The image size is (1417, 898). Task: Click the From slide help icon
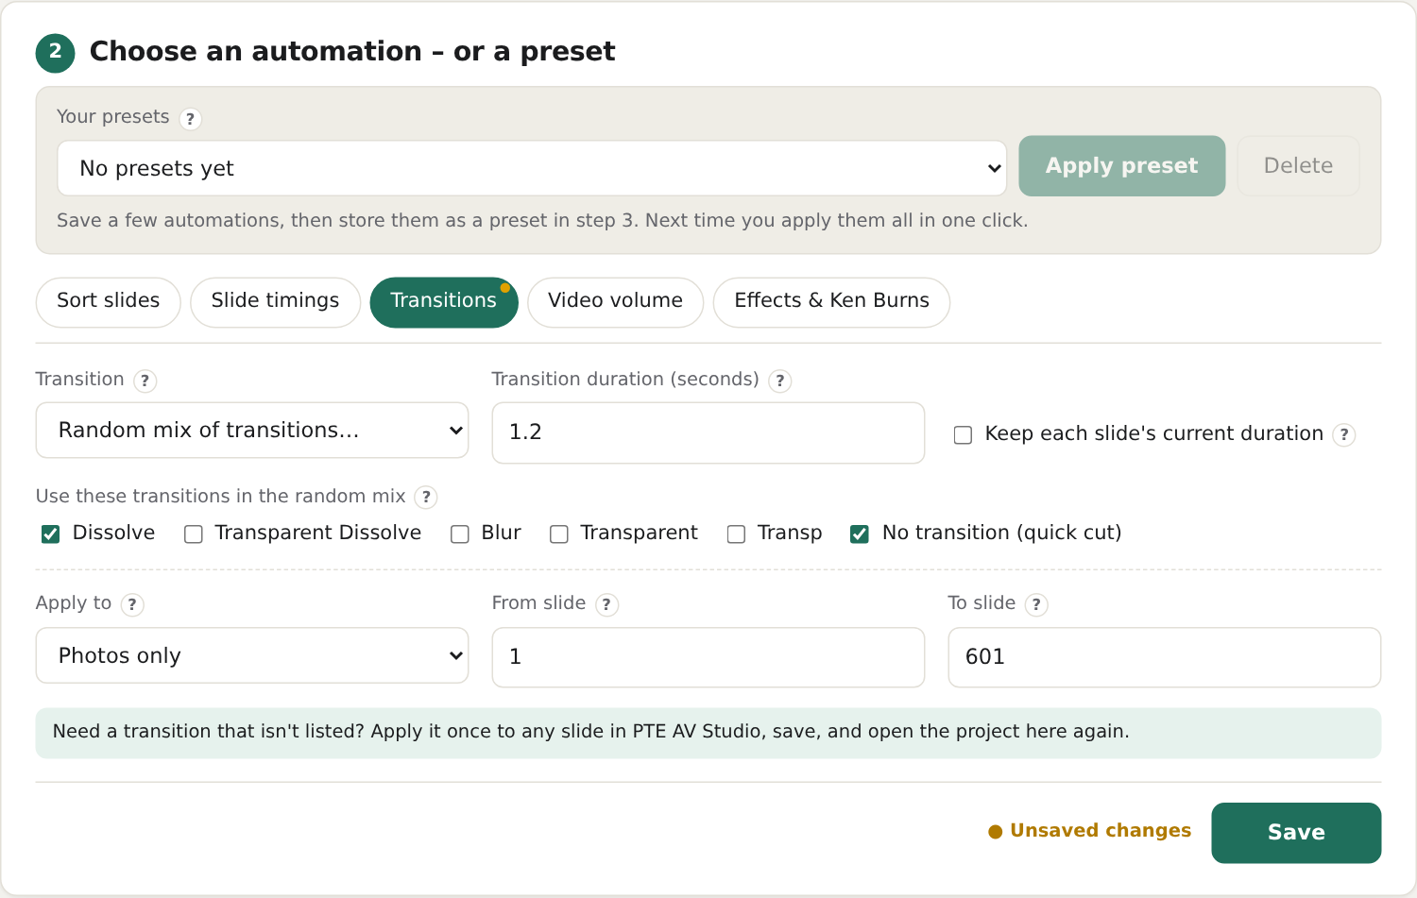[606, 604]
